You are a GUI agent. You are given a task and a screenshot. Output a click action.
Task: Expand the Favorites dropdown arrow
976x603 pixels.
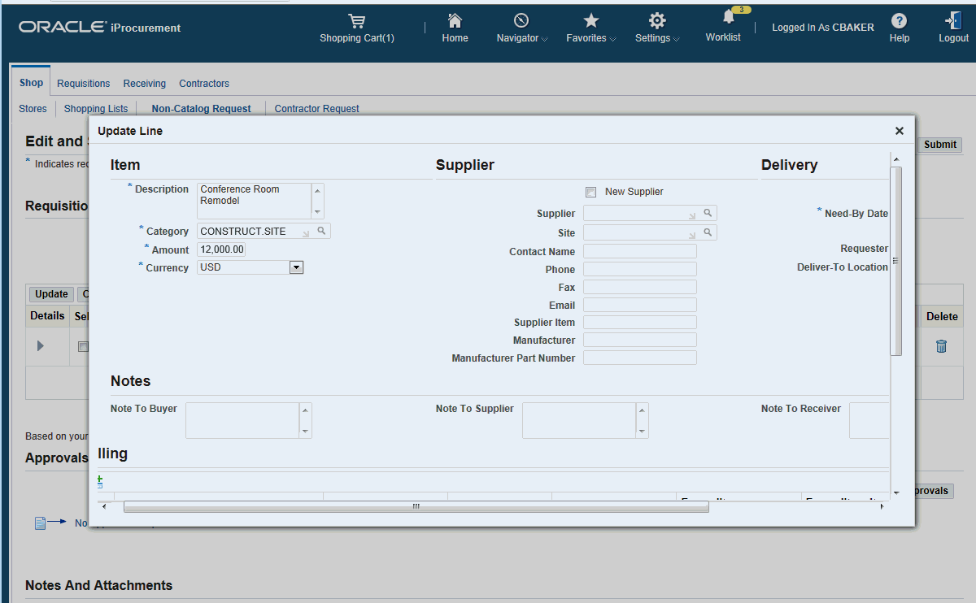pos(612,39)
